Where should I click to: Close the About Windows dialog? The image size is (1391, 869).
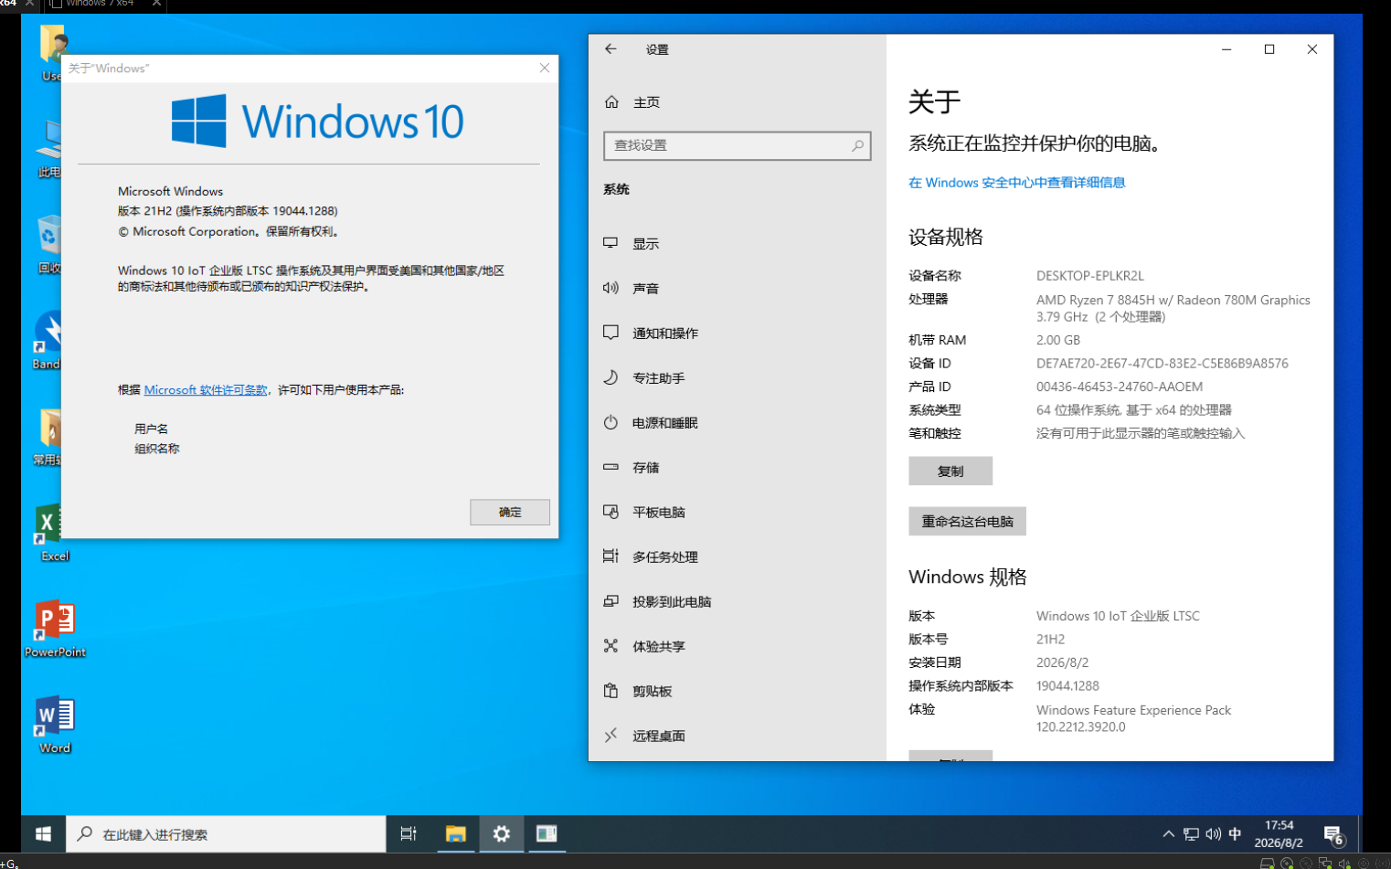pyautogui.click(x=545, y=69)
